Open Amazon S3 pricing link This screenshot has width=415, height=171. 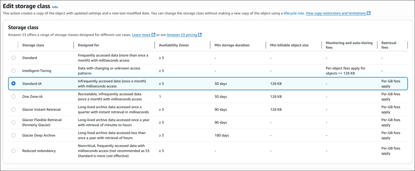[182, 35]
